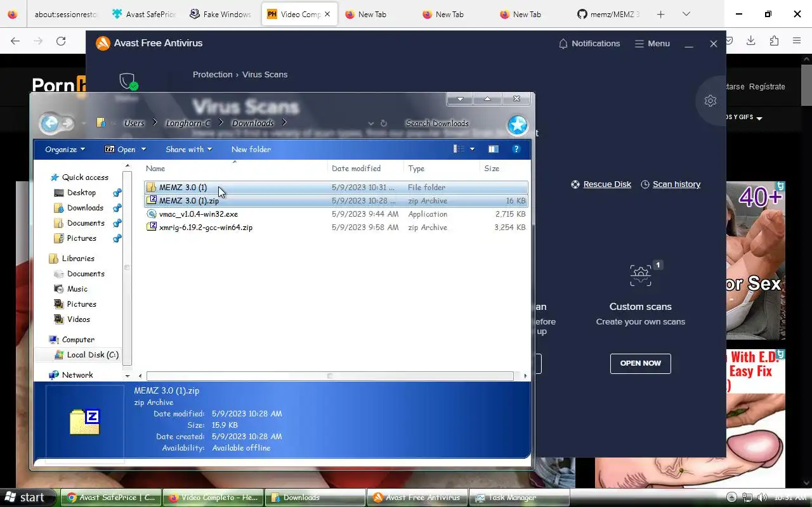The image size is (812, 507).
Task: Click the change view icon in Explorer
Action: click(x=459, y=149)
